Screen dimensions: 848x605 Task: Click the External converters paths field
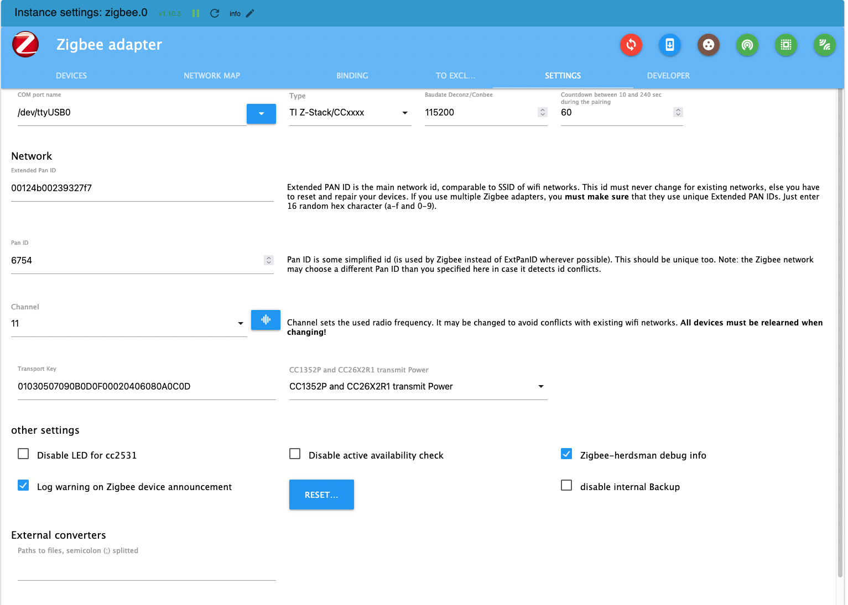(147, 569)
